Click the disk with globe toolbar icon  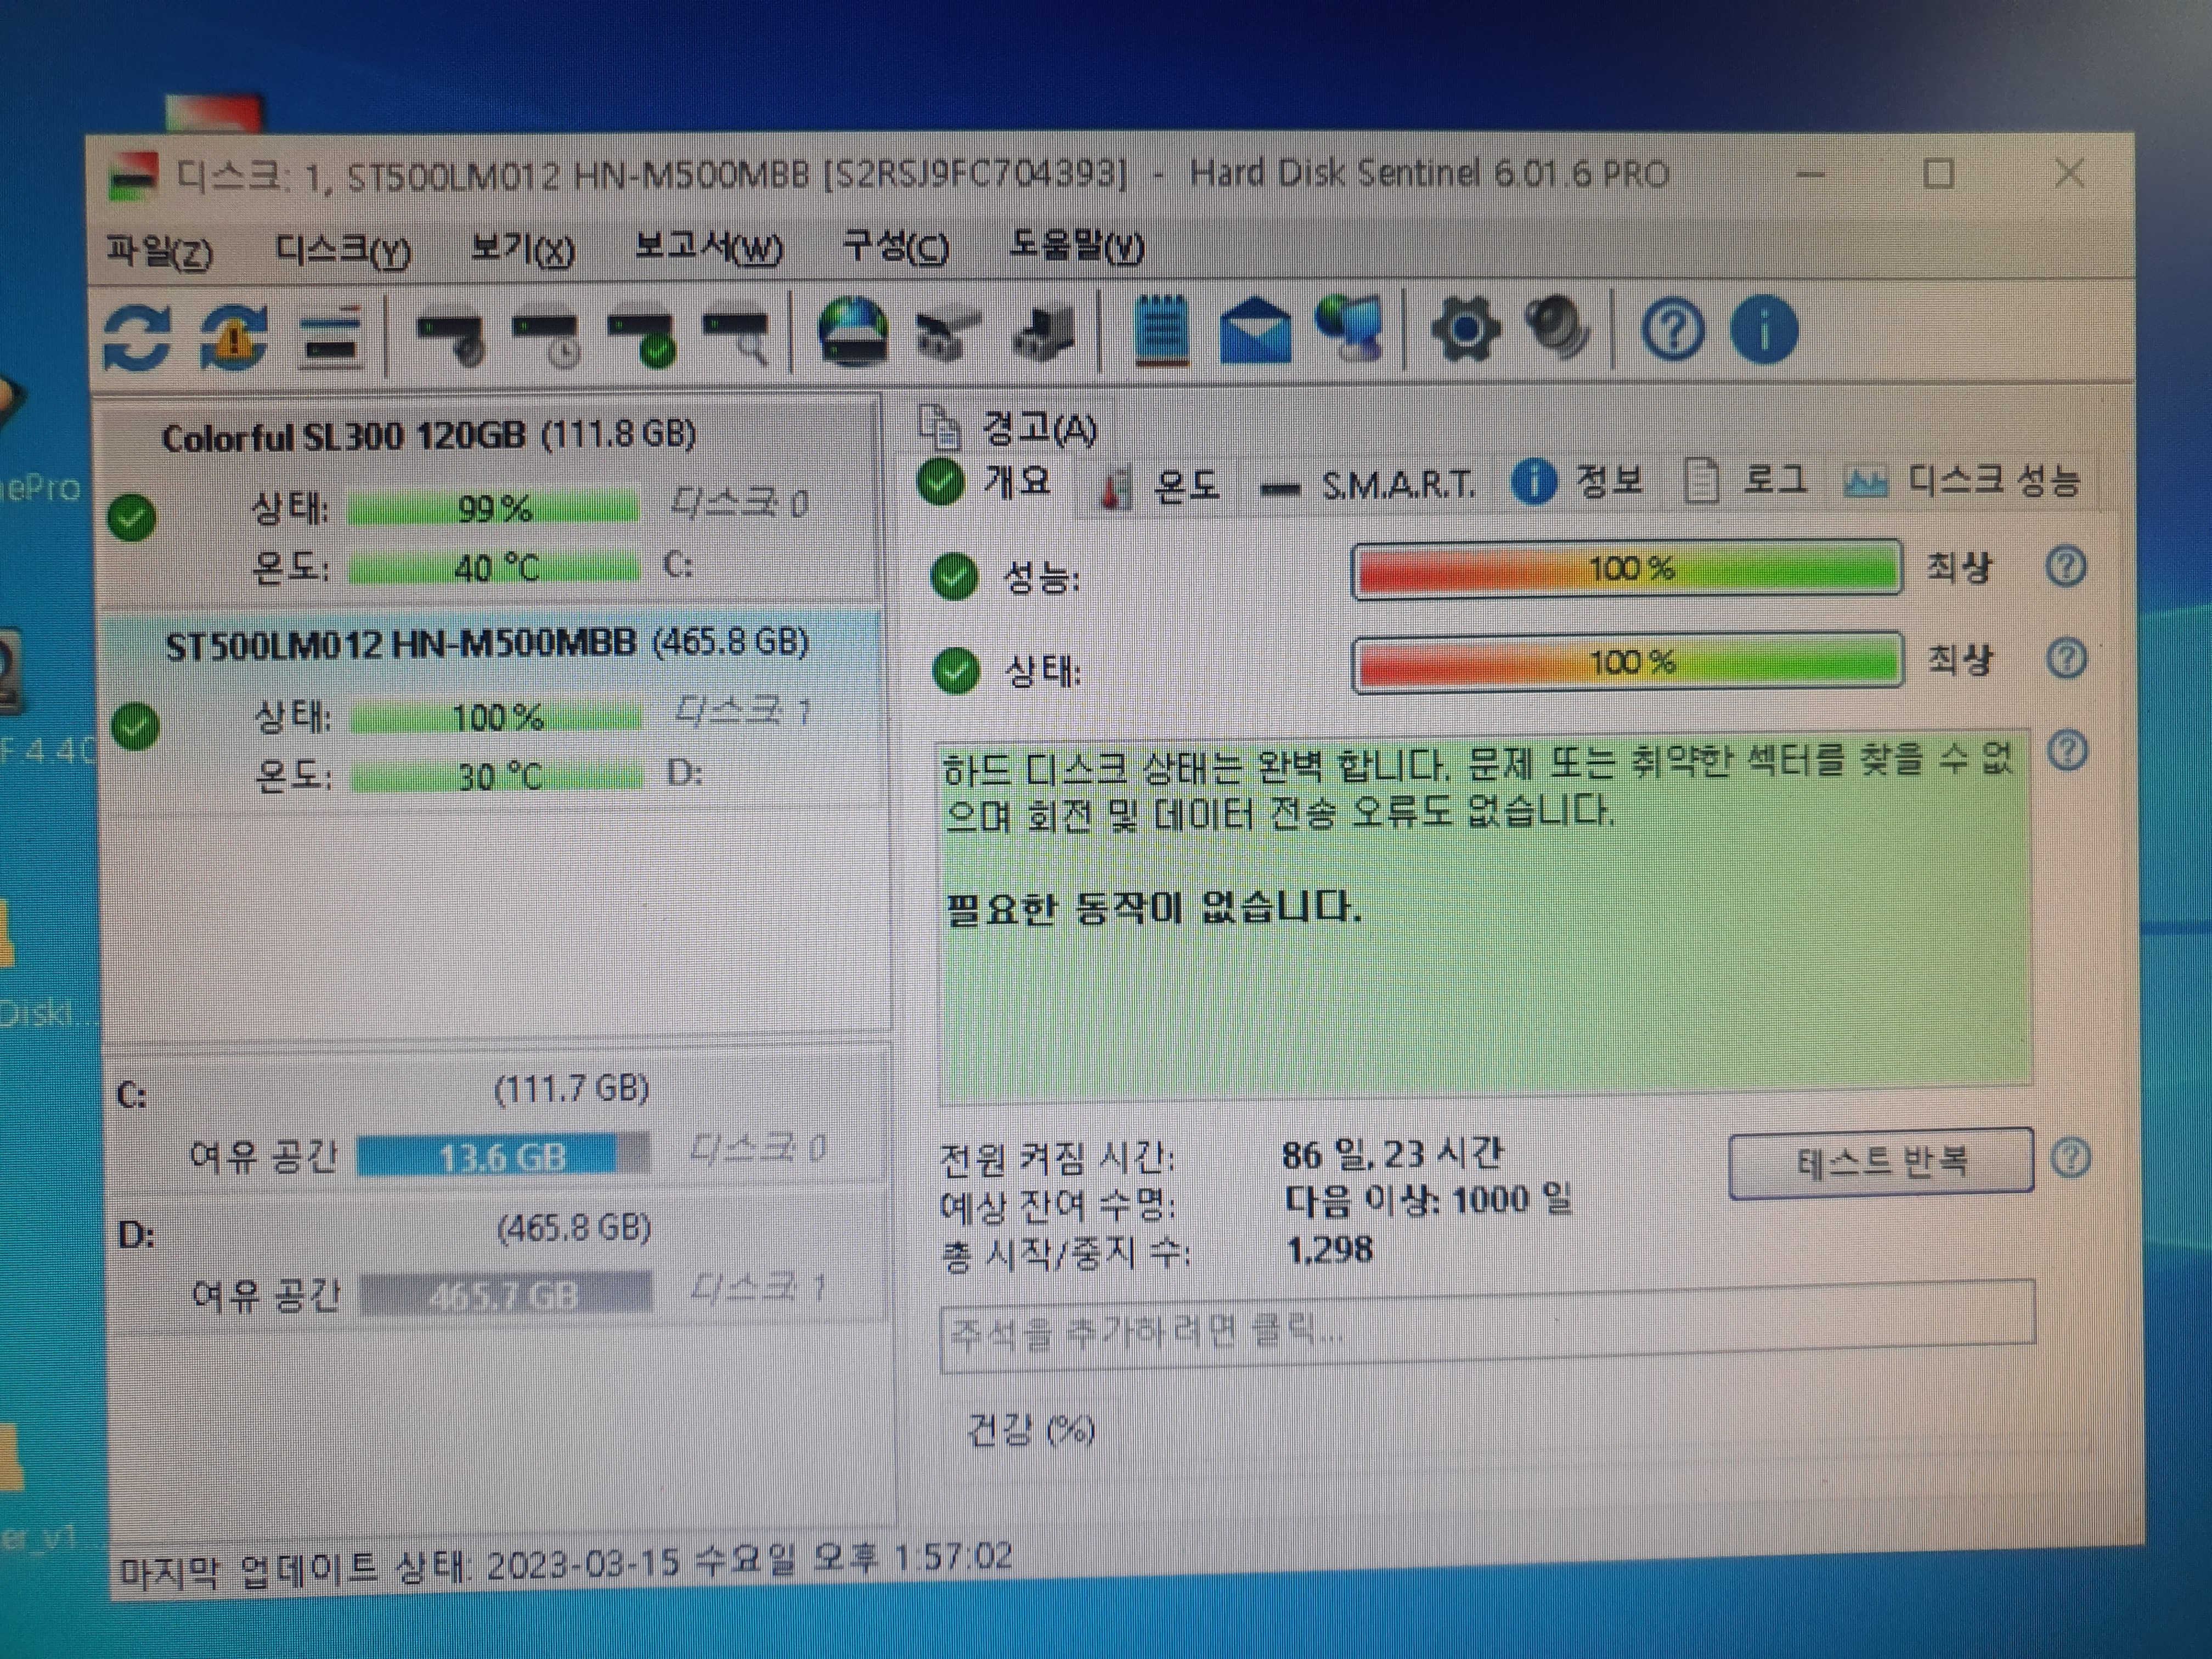852,332
